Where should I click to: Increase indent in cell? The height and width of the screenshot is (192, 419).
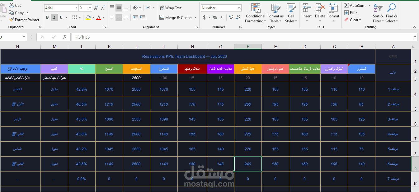(x=143, y=17)
